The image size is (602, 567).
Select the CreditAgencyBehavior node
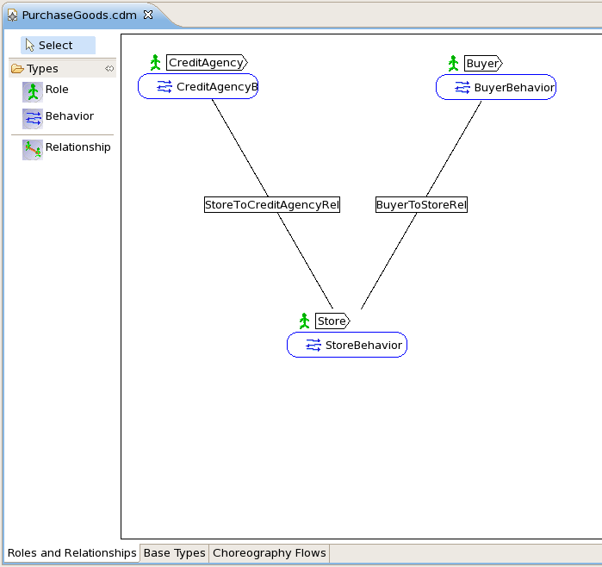coord(198,86)
